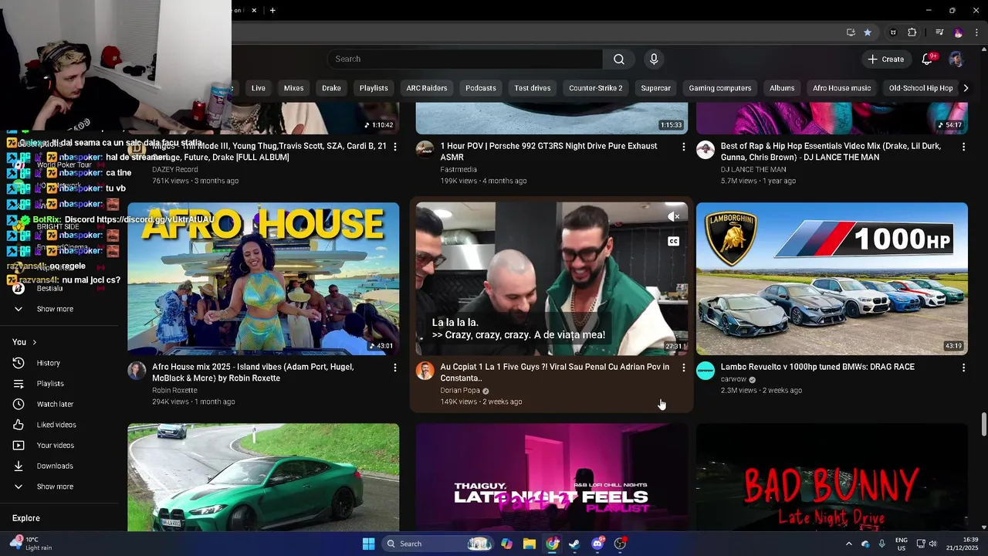Screen dimensions: 988x556
Task: Select the Old-School Hip Hop chip
Action: [921, 88]
